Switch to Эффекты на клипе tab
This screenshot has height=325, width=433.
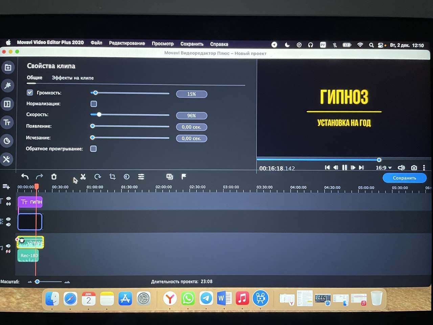click(73, 78)
